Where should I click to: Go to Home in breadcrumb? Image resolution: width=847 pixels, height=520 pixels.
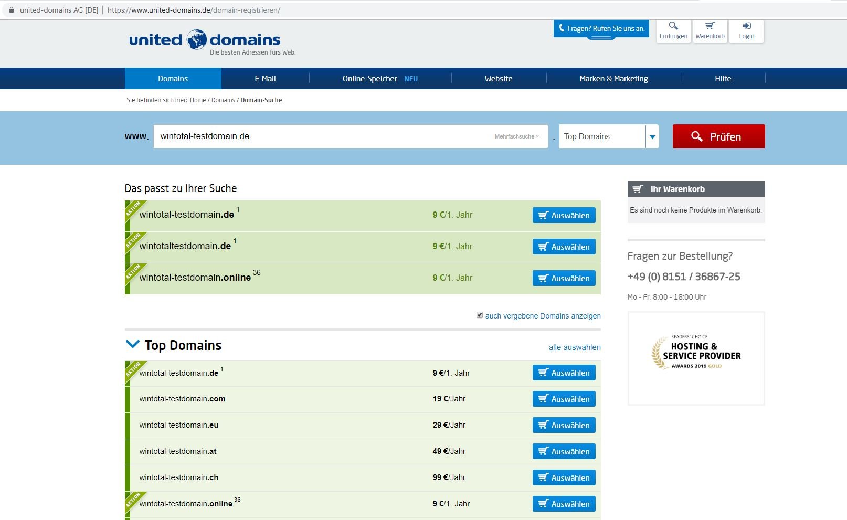[198, 100]
